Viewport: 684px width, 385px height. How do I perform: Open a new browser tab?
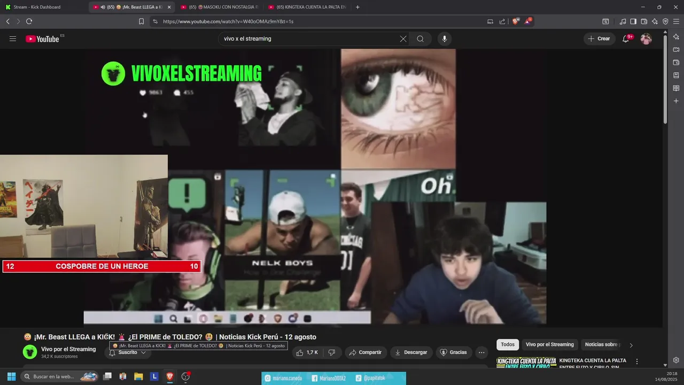(x=357, y=7)
